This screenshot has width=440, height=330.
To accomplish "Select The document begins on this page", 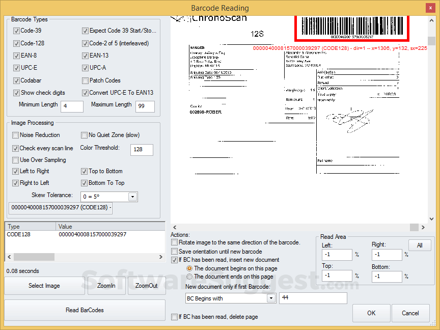I will (x=189, y=268).
